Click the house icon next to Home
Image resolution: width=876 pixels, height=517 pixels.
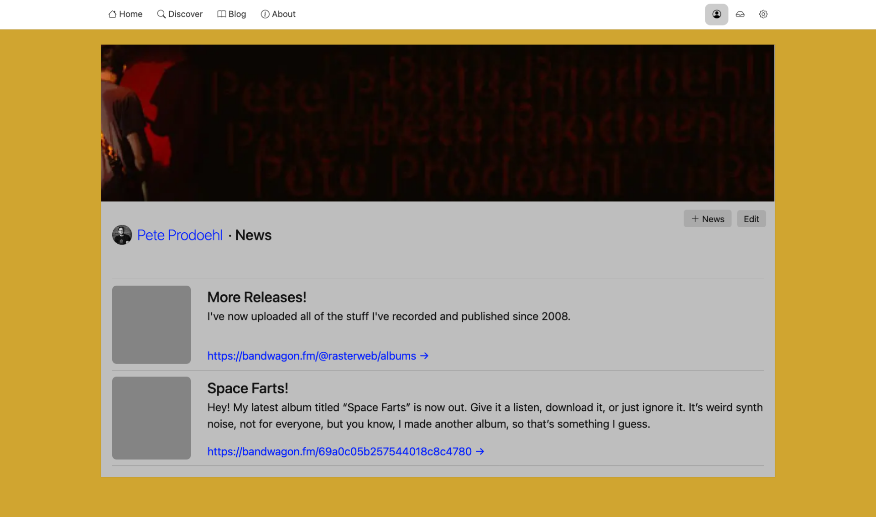[x=112, y=14]
